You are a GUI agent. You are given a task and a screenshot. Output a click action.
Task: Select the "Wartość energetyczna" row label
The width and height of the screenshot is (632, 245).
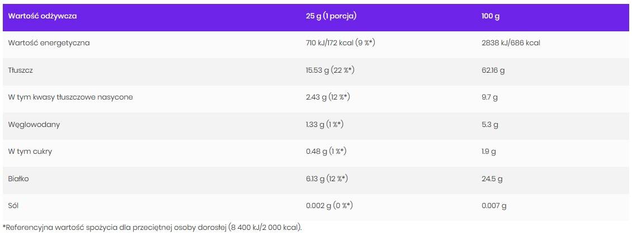pos(49,43)
